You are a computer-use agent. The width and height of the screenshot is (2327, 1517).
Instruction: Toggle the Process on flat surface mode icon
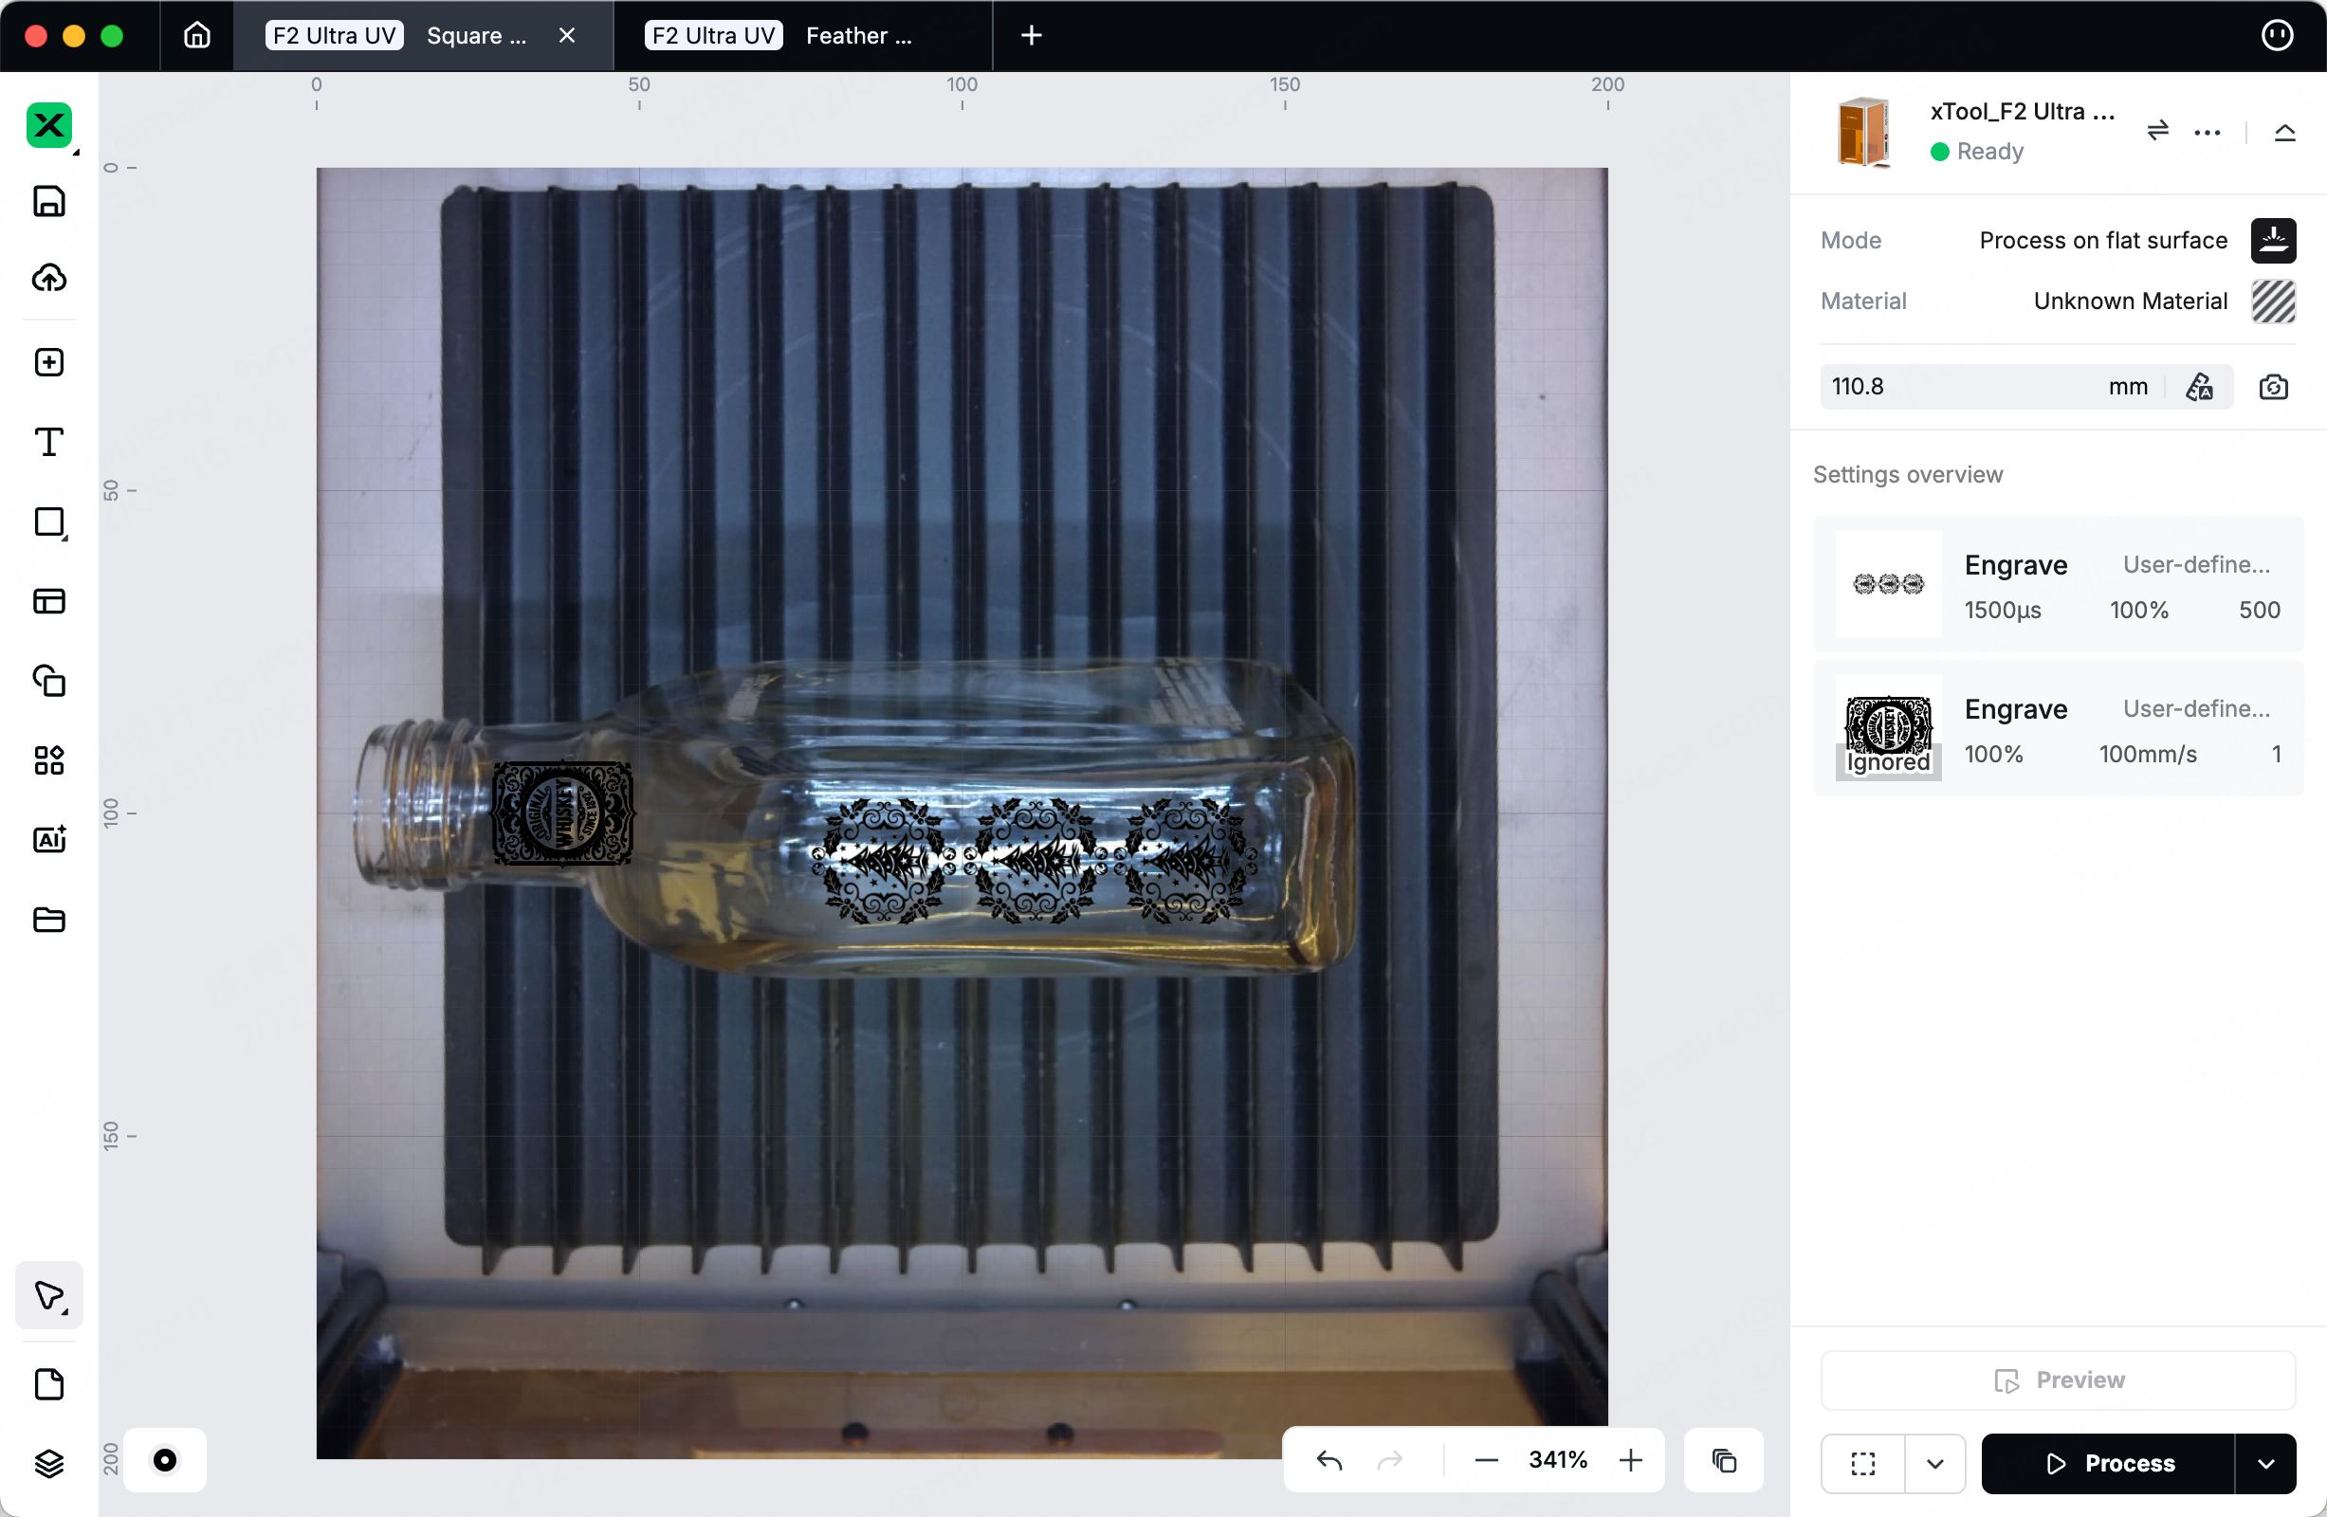coord(2273,241)
